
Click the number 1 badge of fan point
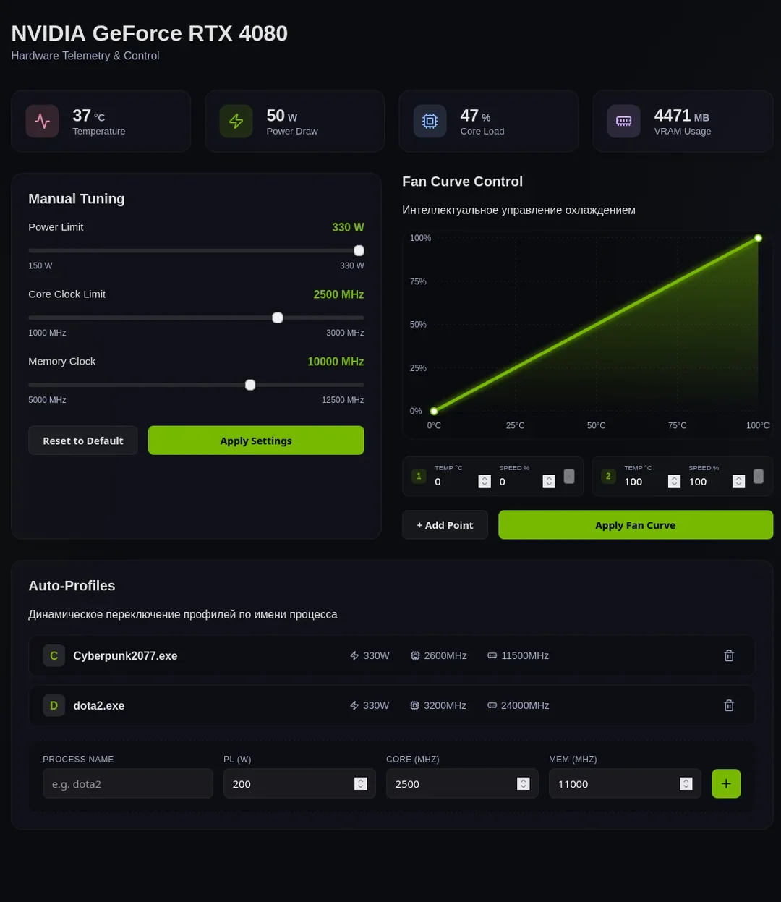(419, 476)
